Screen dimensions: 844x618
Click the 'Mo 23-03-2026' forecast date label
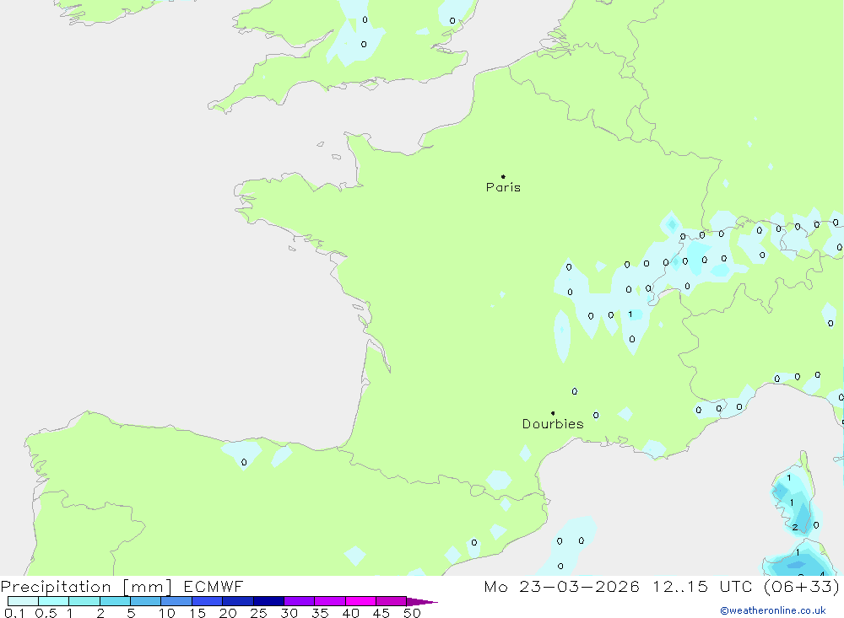point(561,587)
